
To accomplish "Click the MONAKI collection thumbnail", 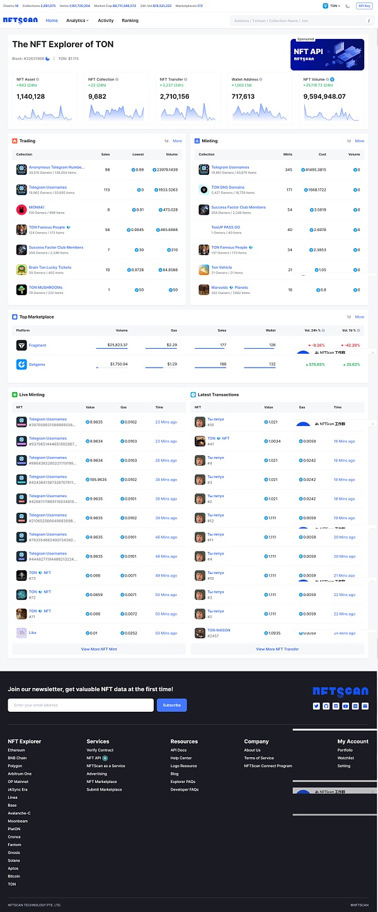I will 21,210.
